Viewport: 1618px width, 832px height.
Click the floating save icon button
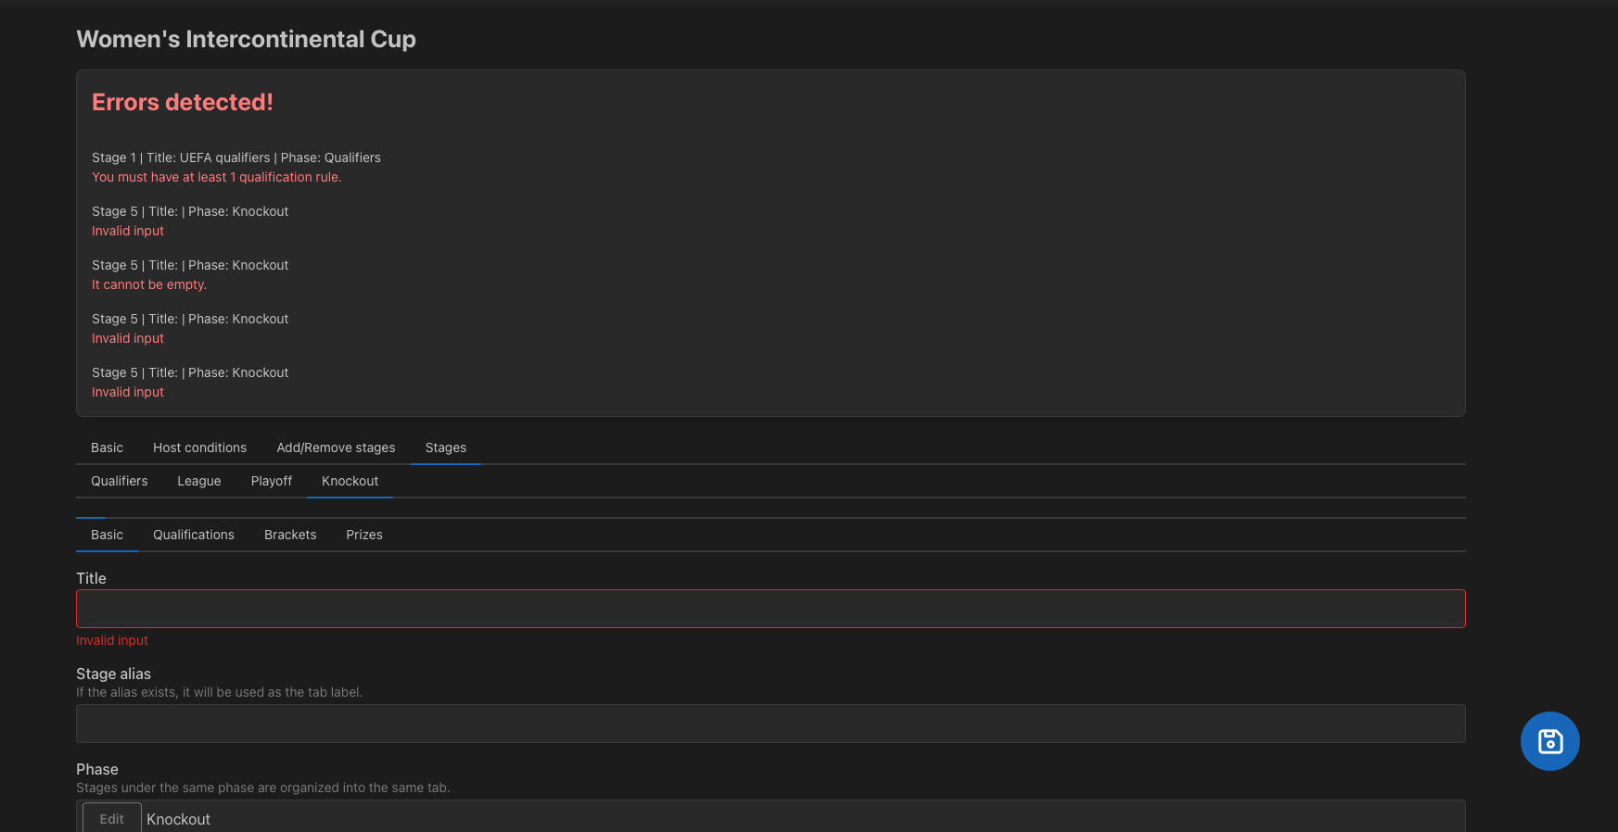(x=1549, y=741)
